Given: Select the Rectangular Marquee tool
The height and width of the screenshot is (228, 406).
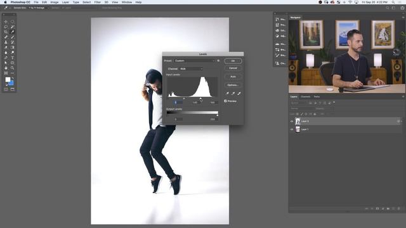Looking at the screenshot, I should 13,22.
